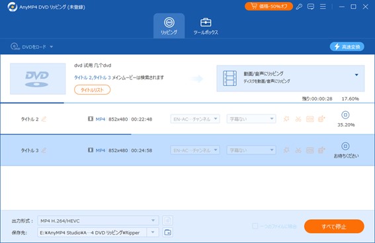Open subtitle dropdown for タイトル 3
375x243 pixels.
point(251,150)
